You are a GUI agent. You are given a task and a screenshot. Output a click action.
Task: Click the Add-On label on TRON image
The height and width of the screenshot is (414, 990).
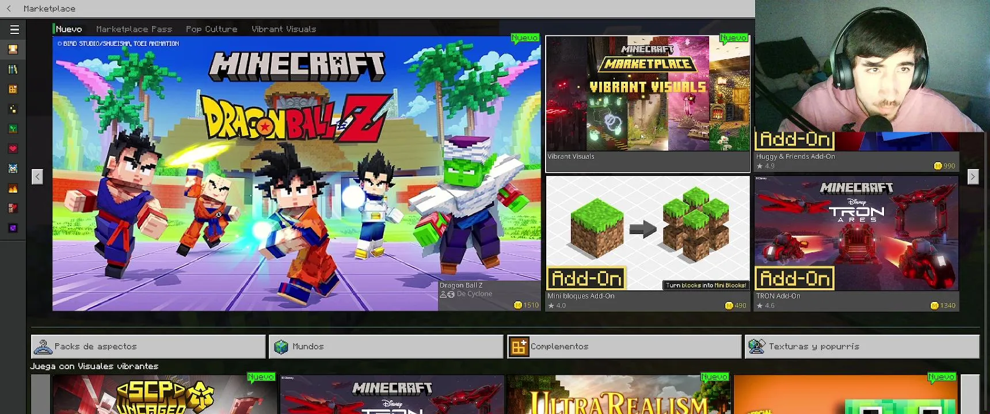[795, 278]
